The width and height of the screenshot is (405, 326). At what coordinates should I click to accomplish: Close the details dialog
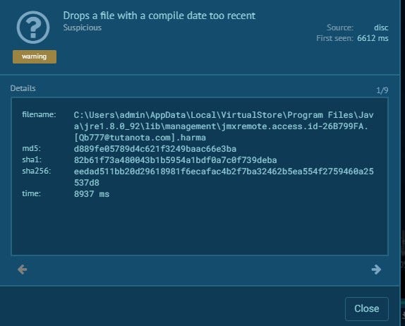click(x=366, y=308)
